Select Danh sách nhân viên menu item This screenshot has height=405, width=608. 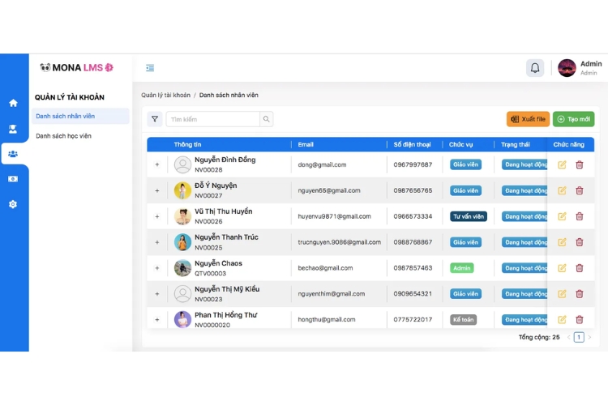(65, 116)
